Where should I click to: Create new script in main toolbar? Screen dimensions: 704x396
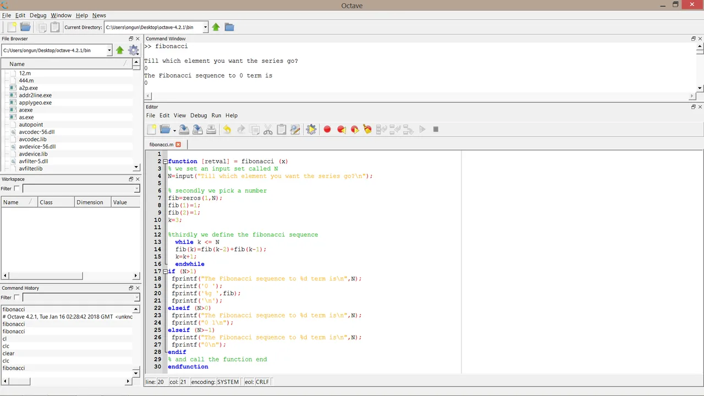tap(11, 27)
